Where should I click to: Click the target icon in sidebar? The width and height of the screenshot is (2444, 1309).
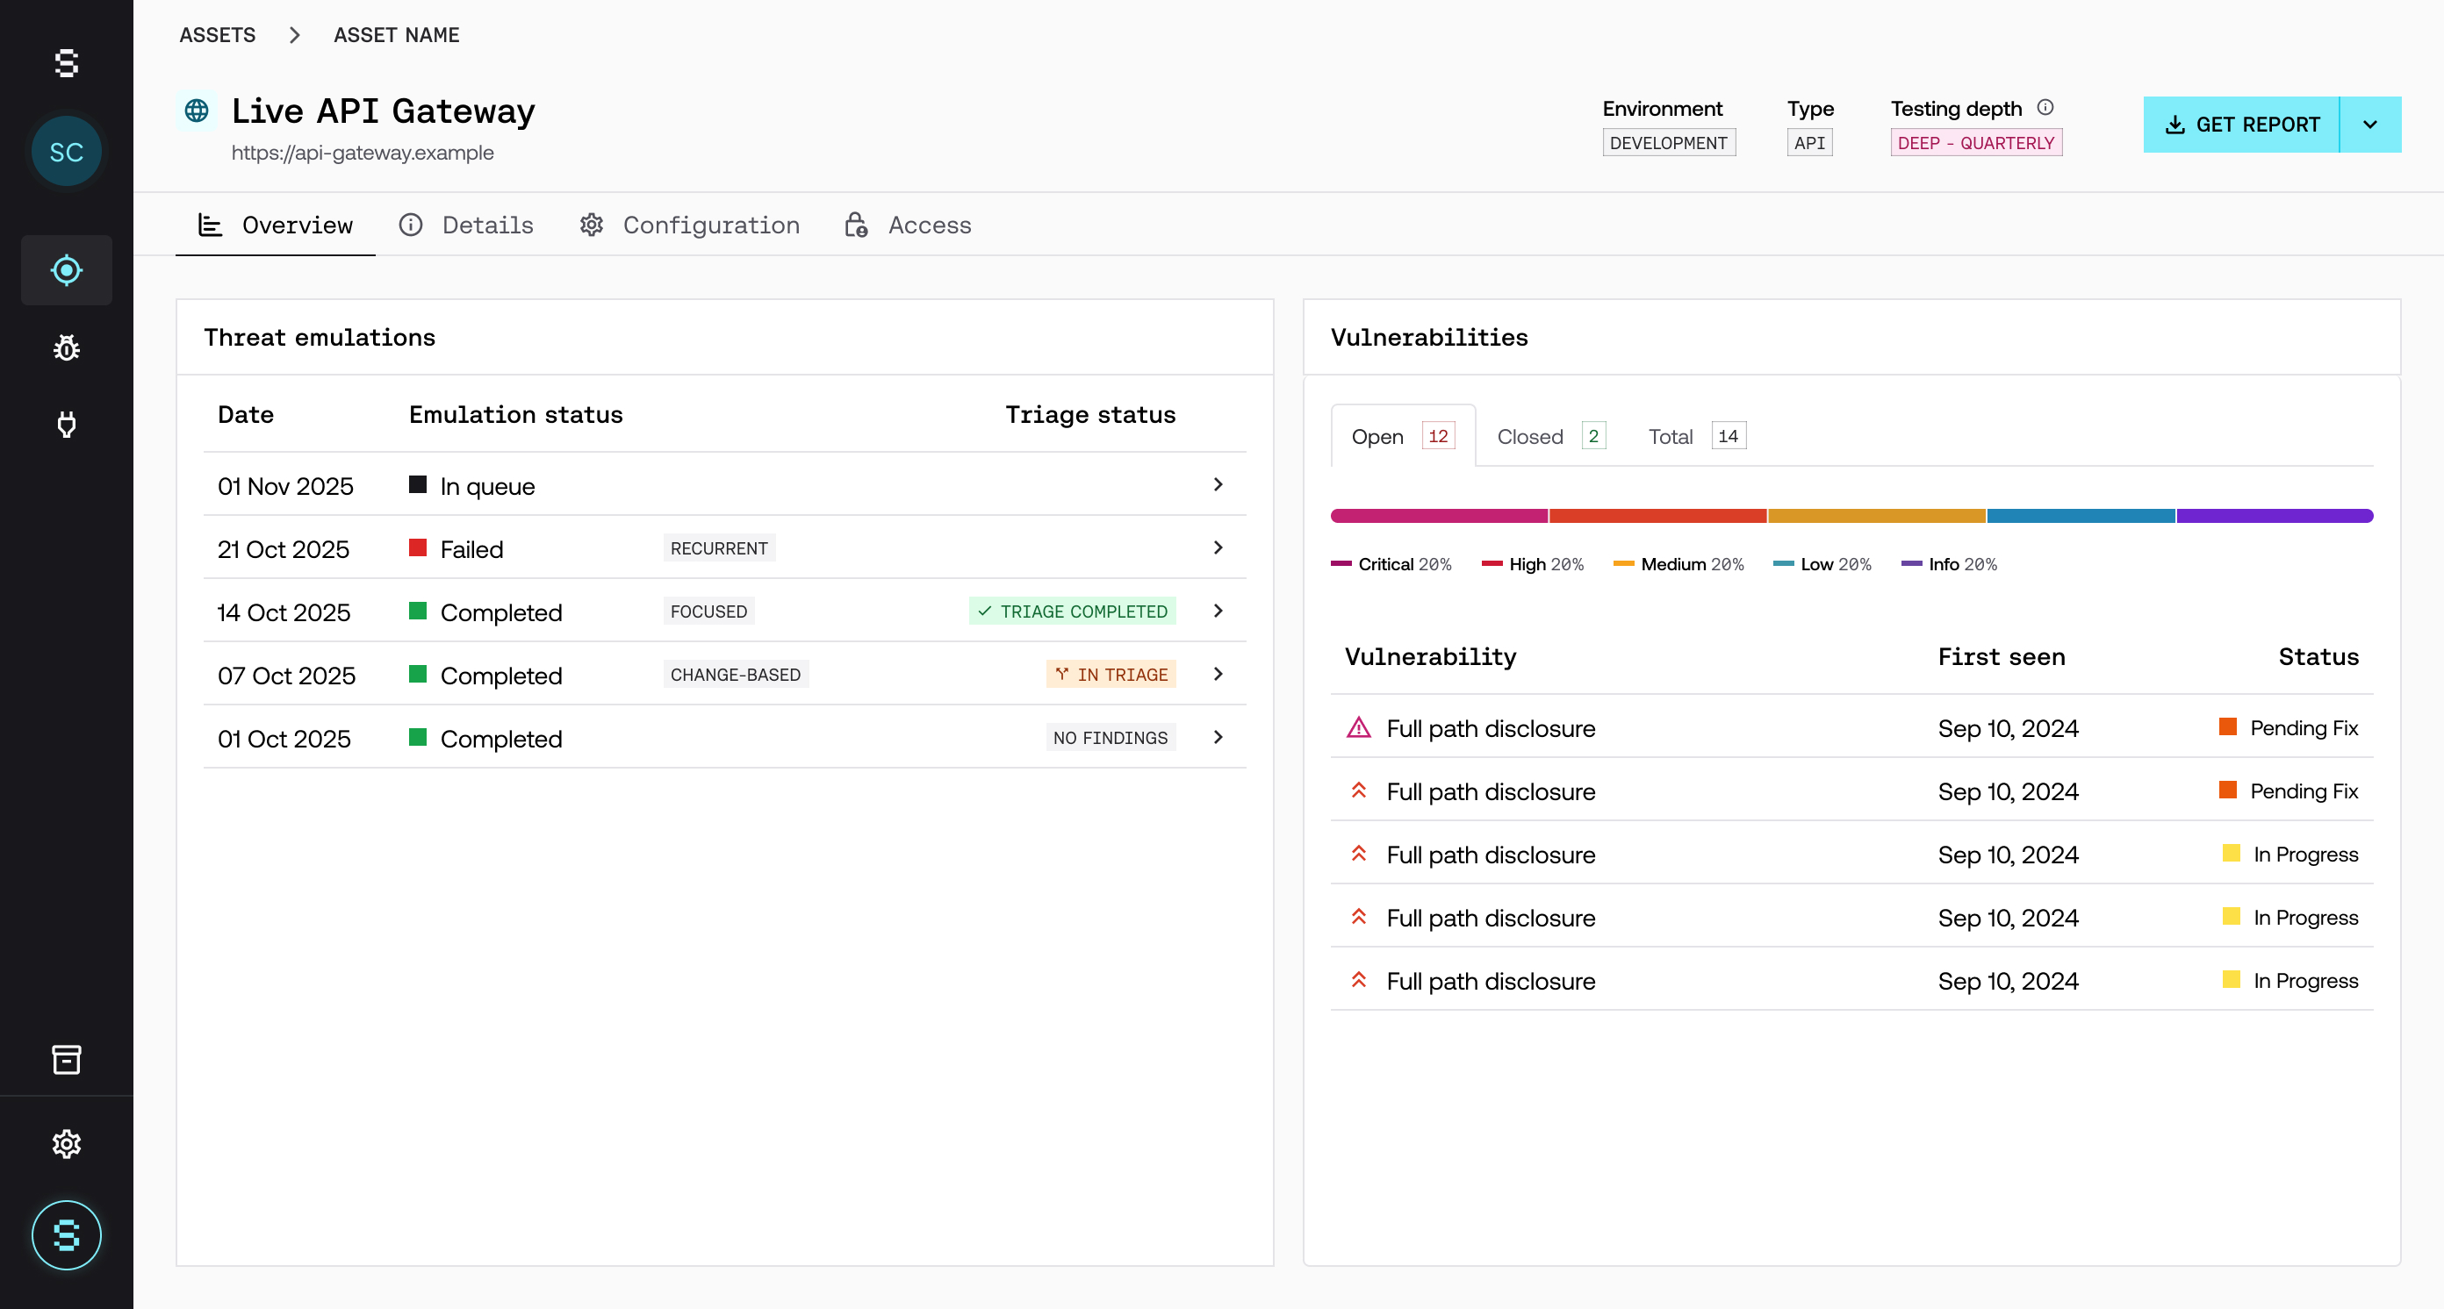(67, 270)
